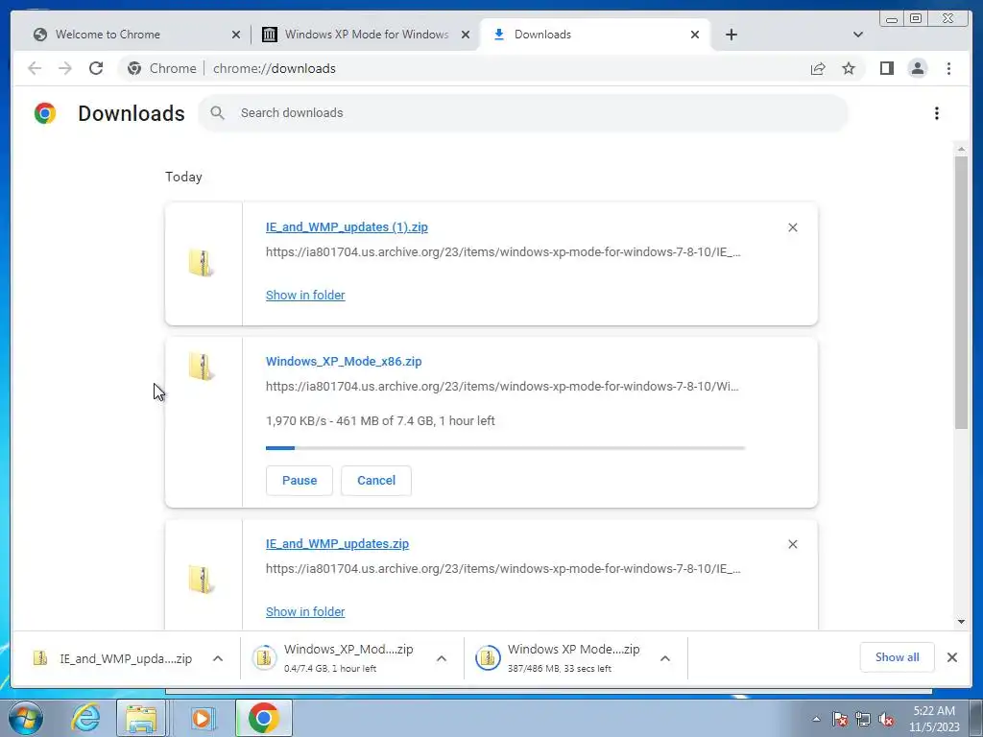983x737 pixels.
Task: Open the Downloads page more actions menu
Action: [x=937, y=113]
